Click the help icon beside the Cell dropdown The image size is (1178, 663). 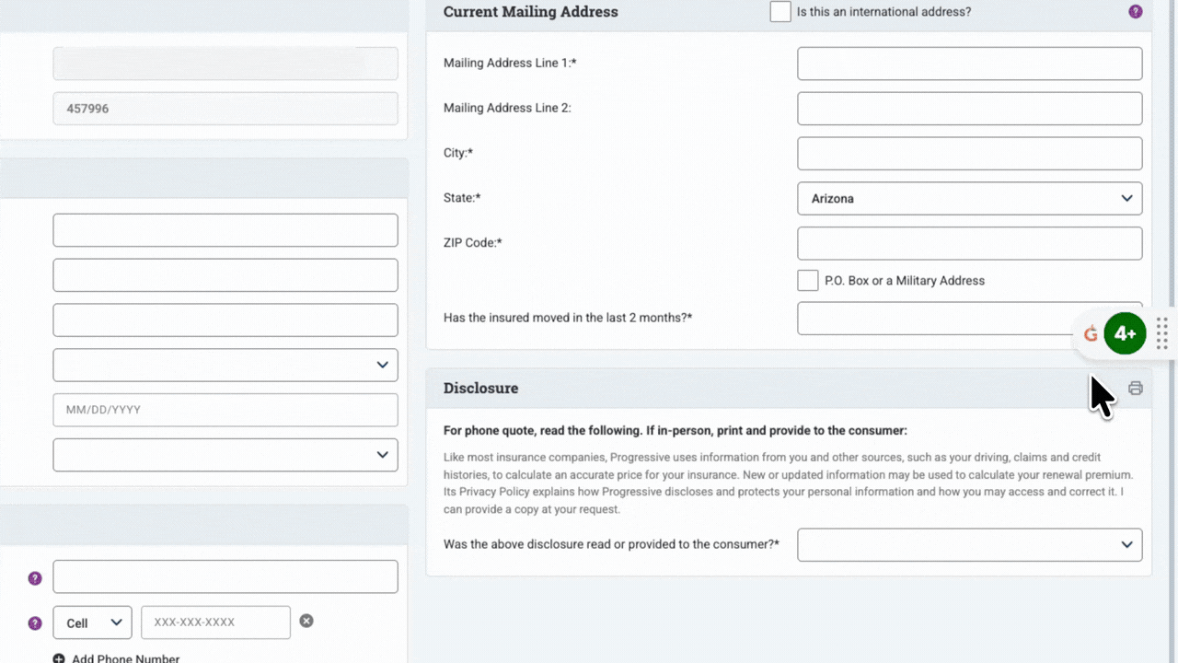35,623
